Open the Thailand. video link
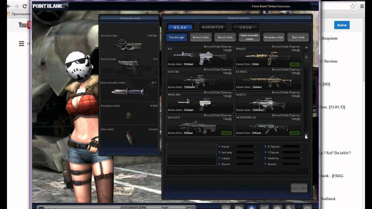This screenshot has width=372, height=209. 328,199
